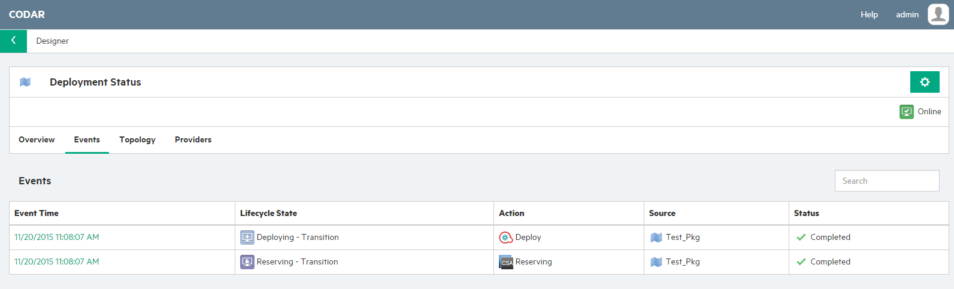Click the Deploy action icon

pyautogui.click(x=506, y=238)
